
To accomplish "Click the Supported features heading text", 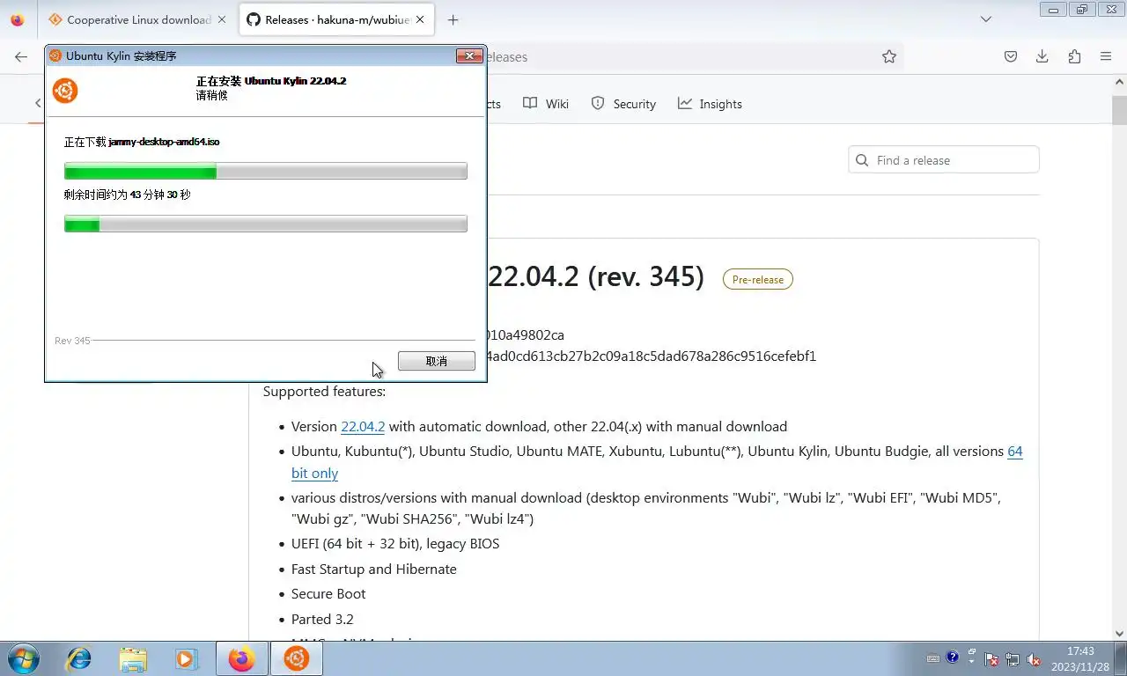I will (x=324, y=392).
